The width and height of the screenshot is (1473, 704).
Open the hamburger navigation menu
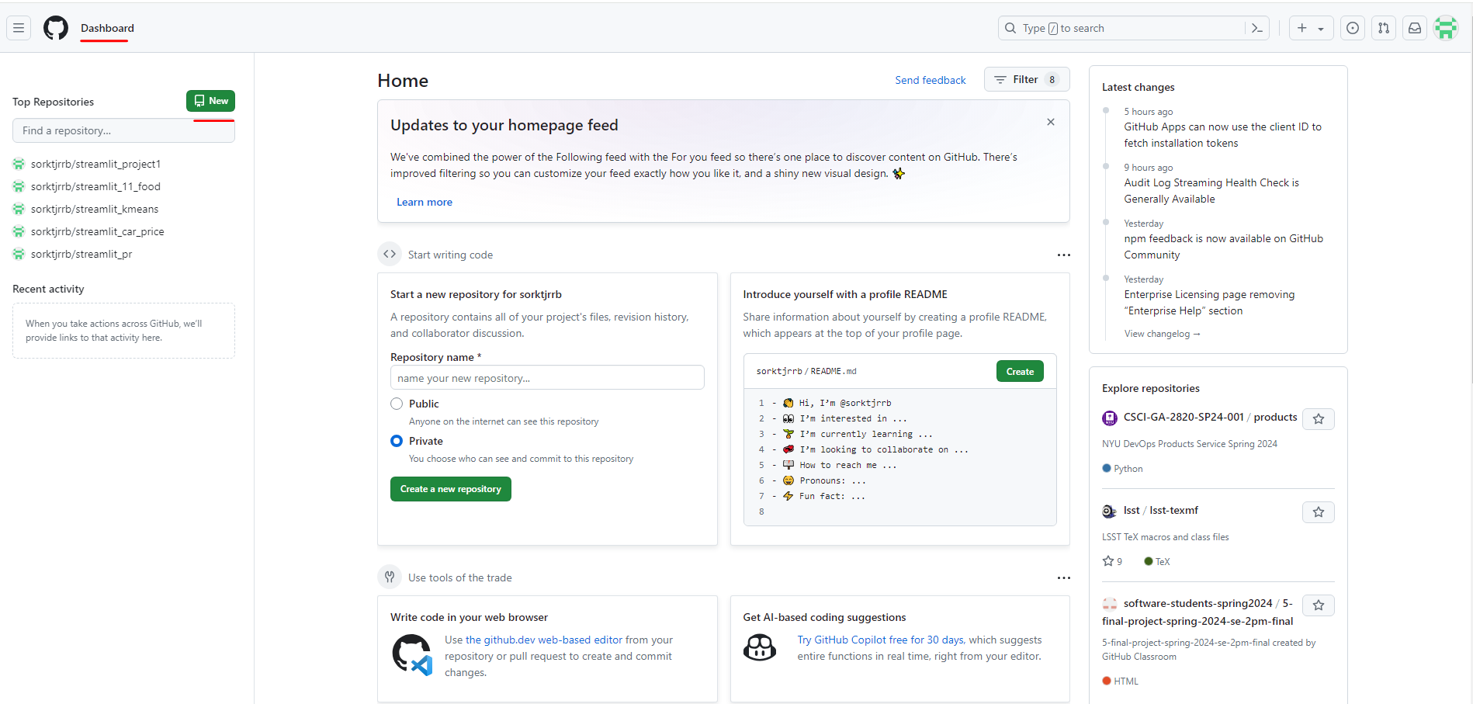19,28
